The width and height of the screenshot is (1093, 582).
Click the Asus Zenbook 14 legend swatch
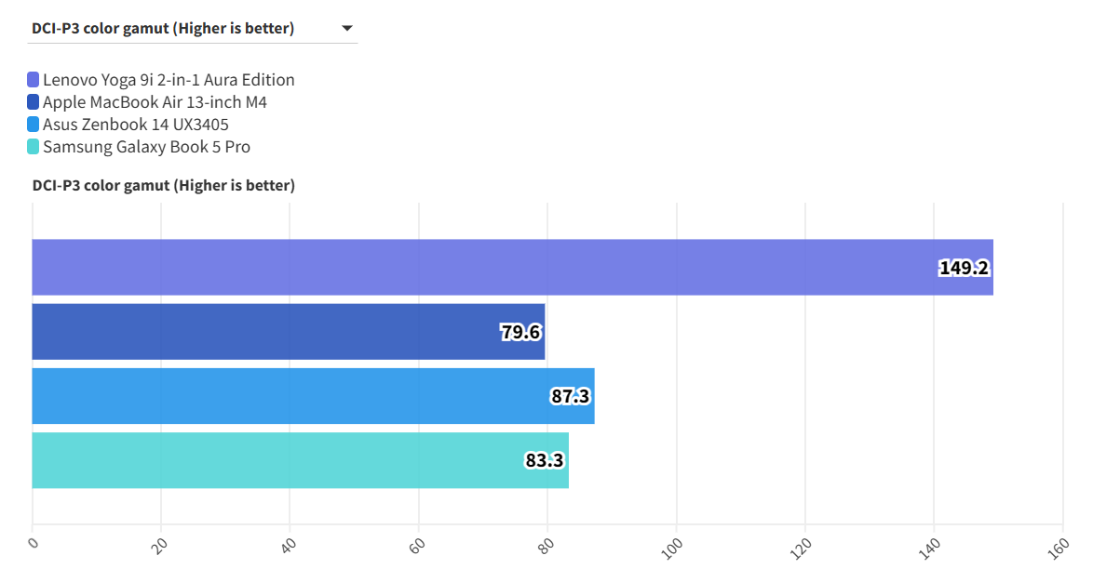34,125
